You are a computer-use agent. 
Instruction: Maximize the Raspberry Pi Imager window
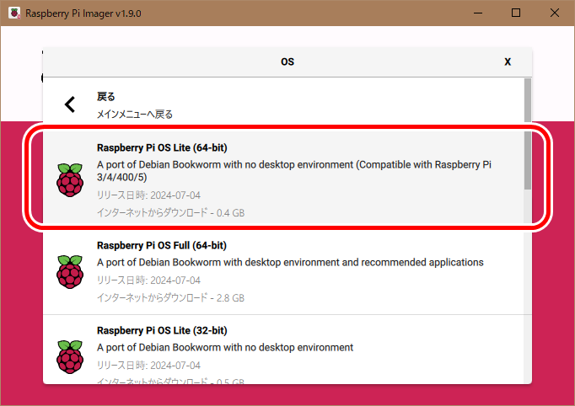click(x=516, y=13)
